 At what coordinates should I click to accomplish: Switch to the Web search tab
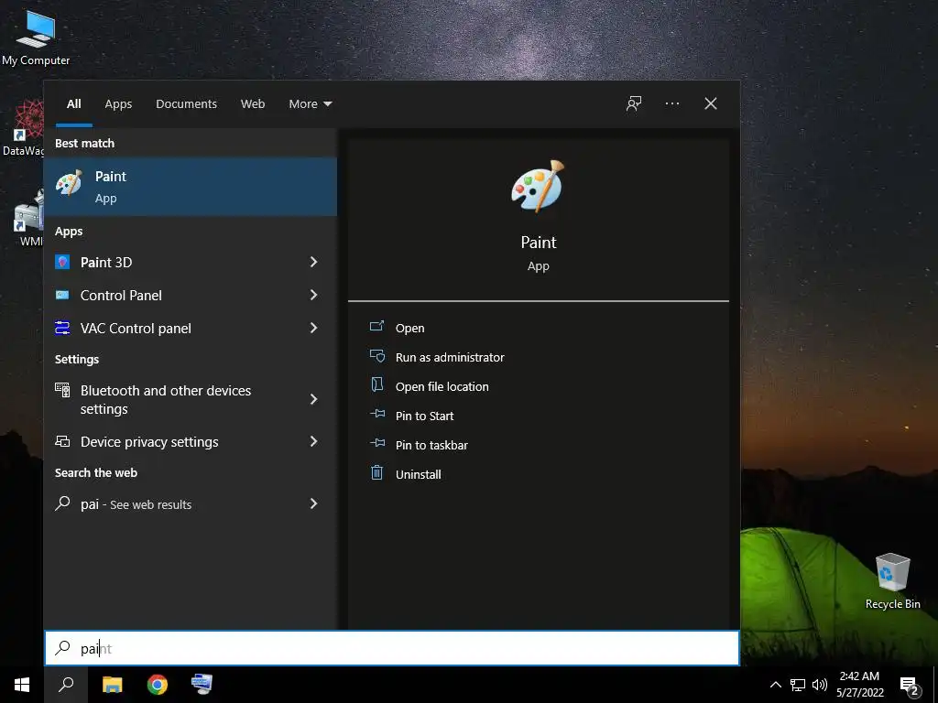(253, 104)
